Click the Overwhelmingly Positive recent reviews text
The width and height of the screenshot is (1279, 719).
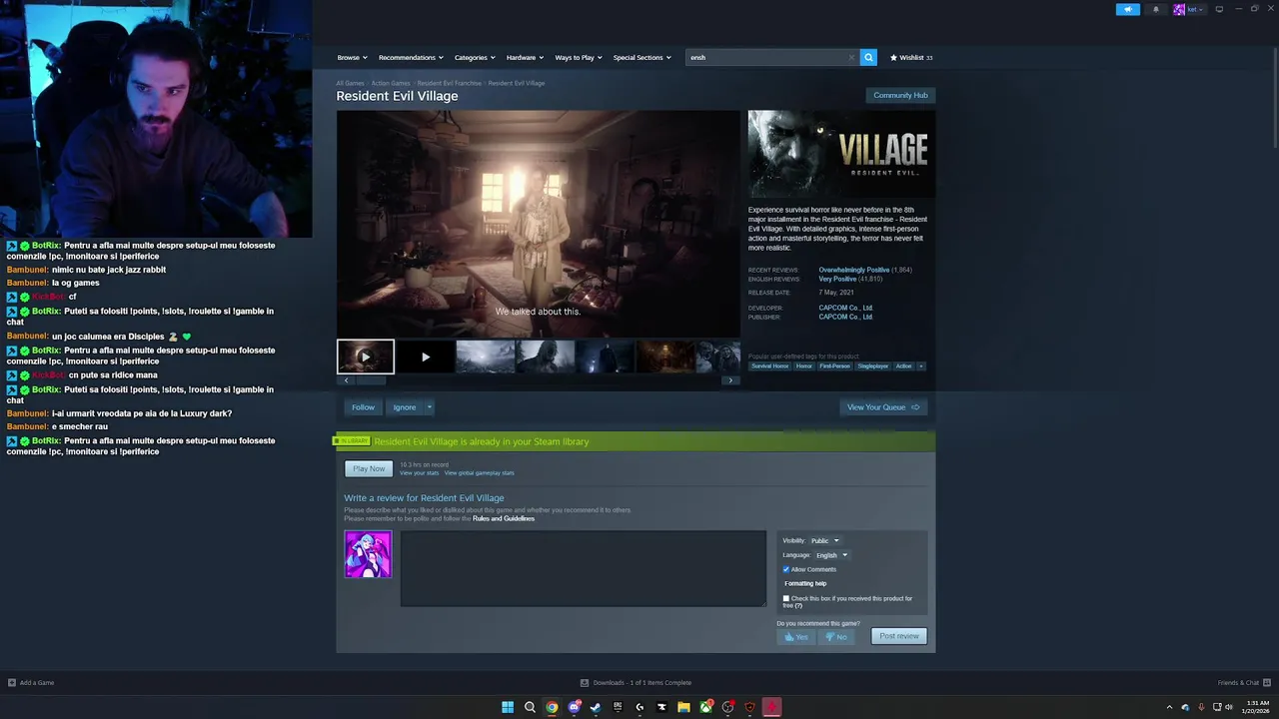click(x=853, y=270)
